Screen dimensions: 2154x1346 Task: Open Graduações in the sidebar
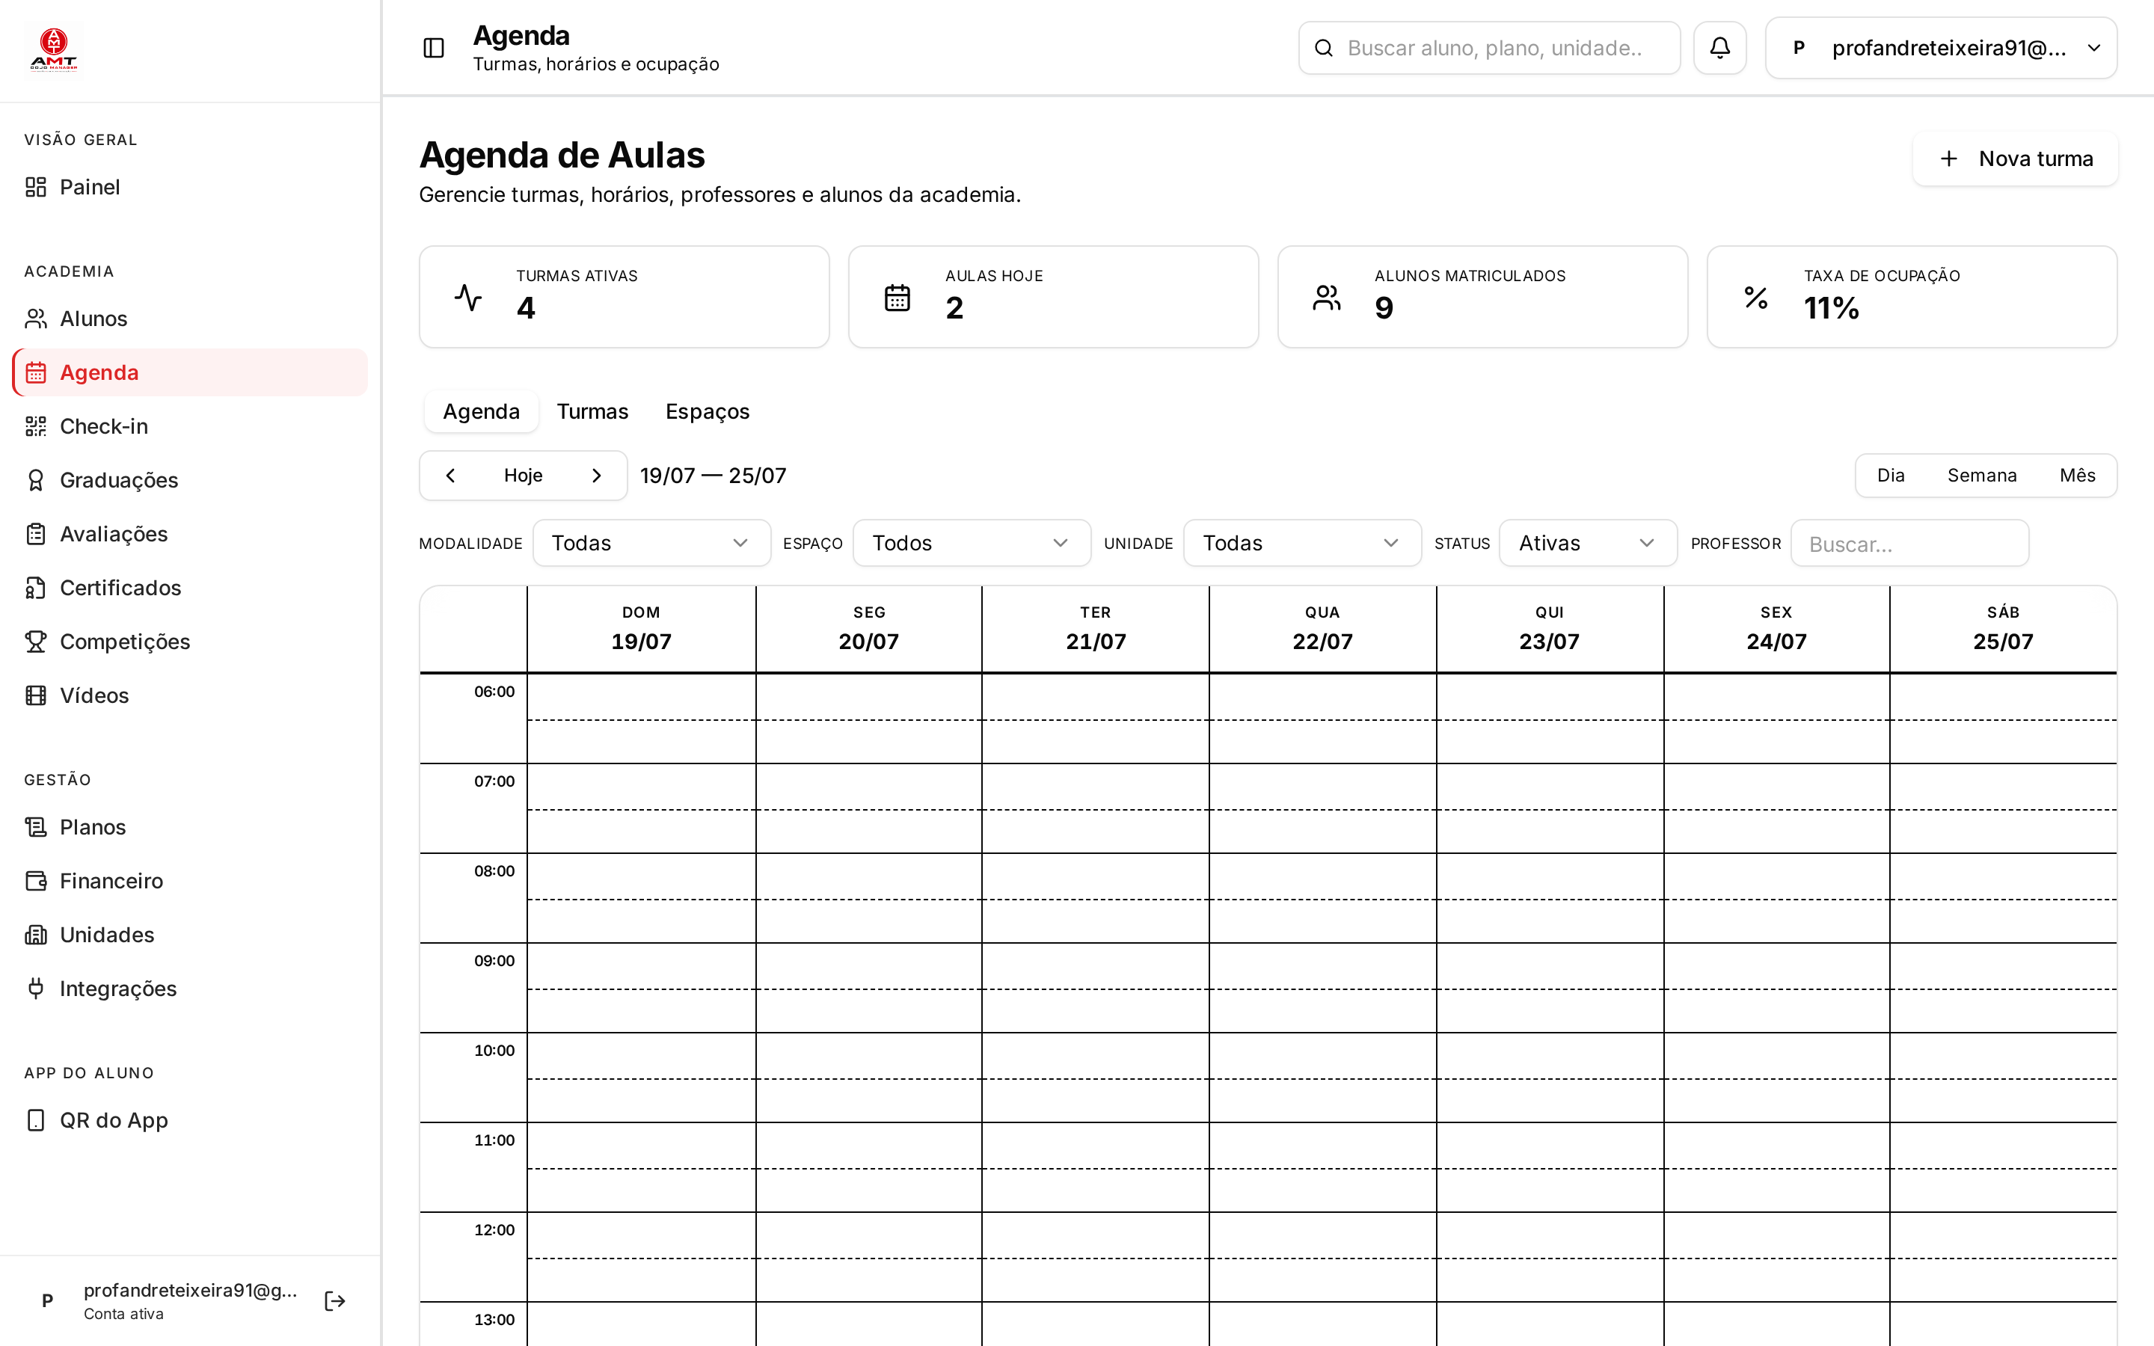coord(191,480)
